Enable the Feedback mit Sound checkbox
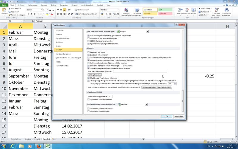 point(89,52)
